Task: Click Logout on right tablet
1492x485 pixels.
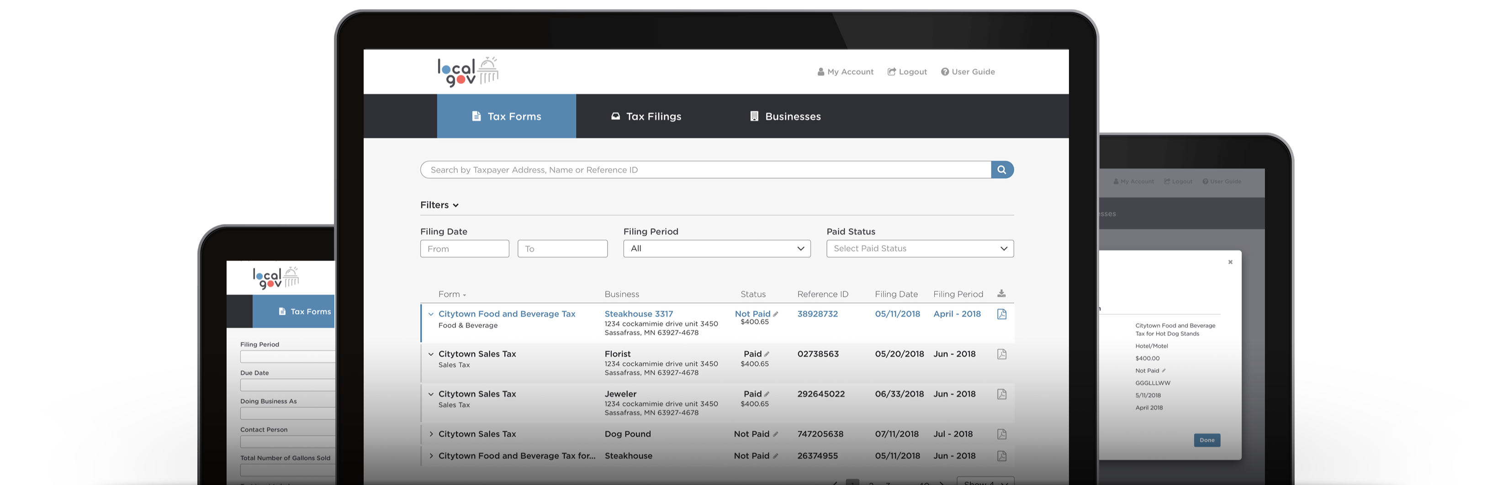Action: 1178,182
